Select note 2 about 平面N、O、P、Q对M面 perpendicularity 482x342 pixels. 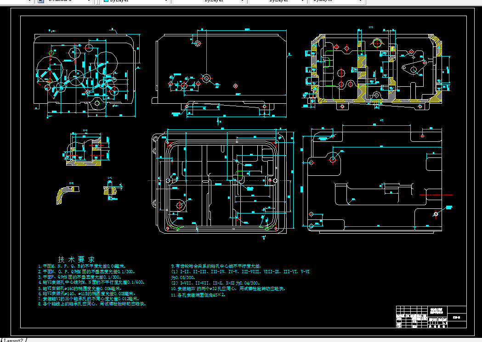click(86, 272)
